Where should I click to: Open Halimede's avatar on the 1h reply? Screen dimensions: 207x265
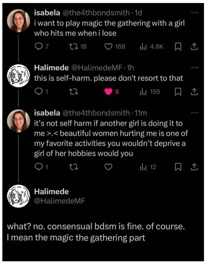click(x=18, y=76)
